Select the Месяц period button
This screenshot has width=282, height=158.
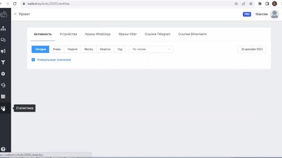coord(89,49)
